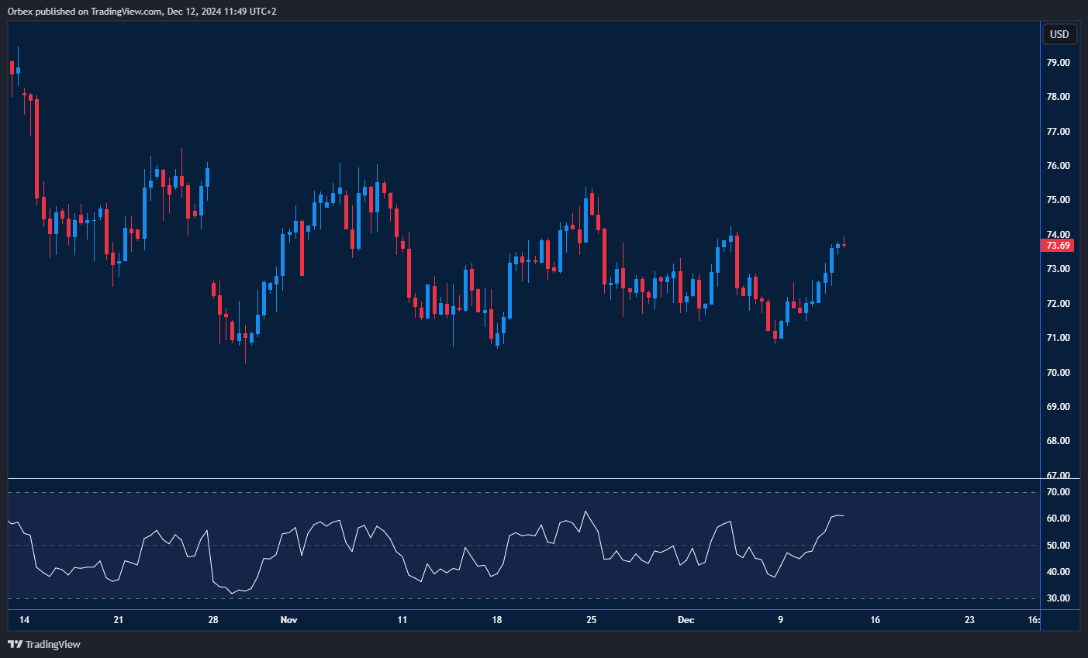Click the 28 date label on time axis
The image size is (1088, 658).
213,620
